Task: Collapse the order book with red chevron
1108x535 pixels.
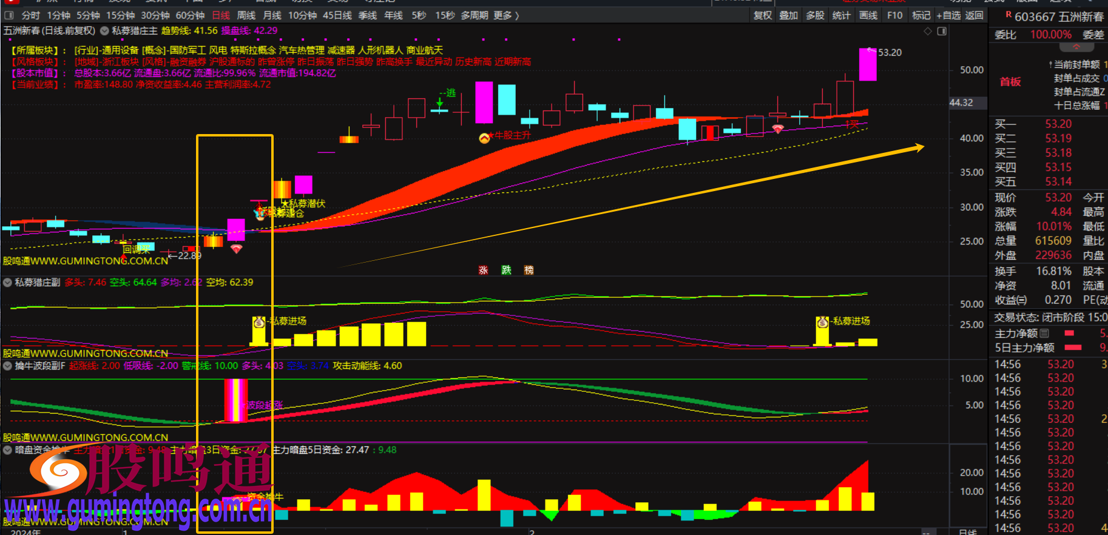Action: [1076, 47]
